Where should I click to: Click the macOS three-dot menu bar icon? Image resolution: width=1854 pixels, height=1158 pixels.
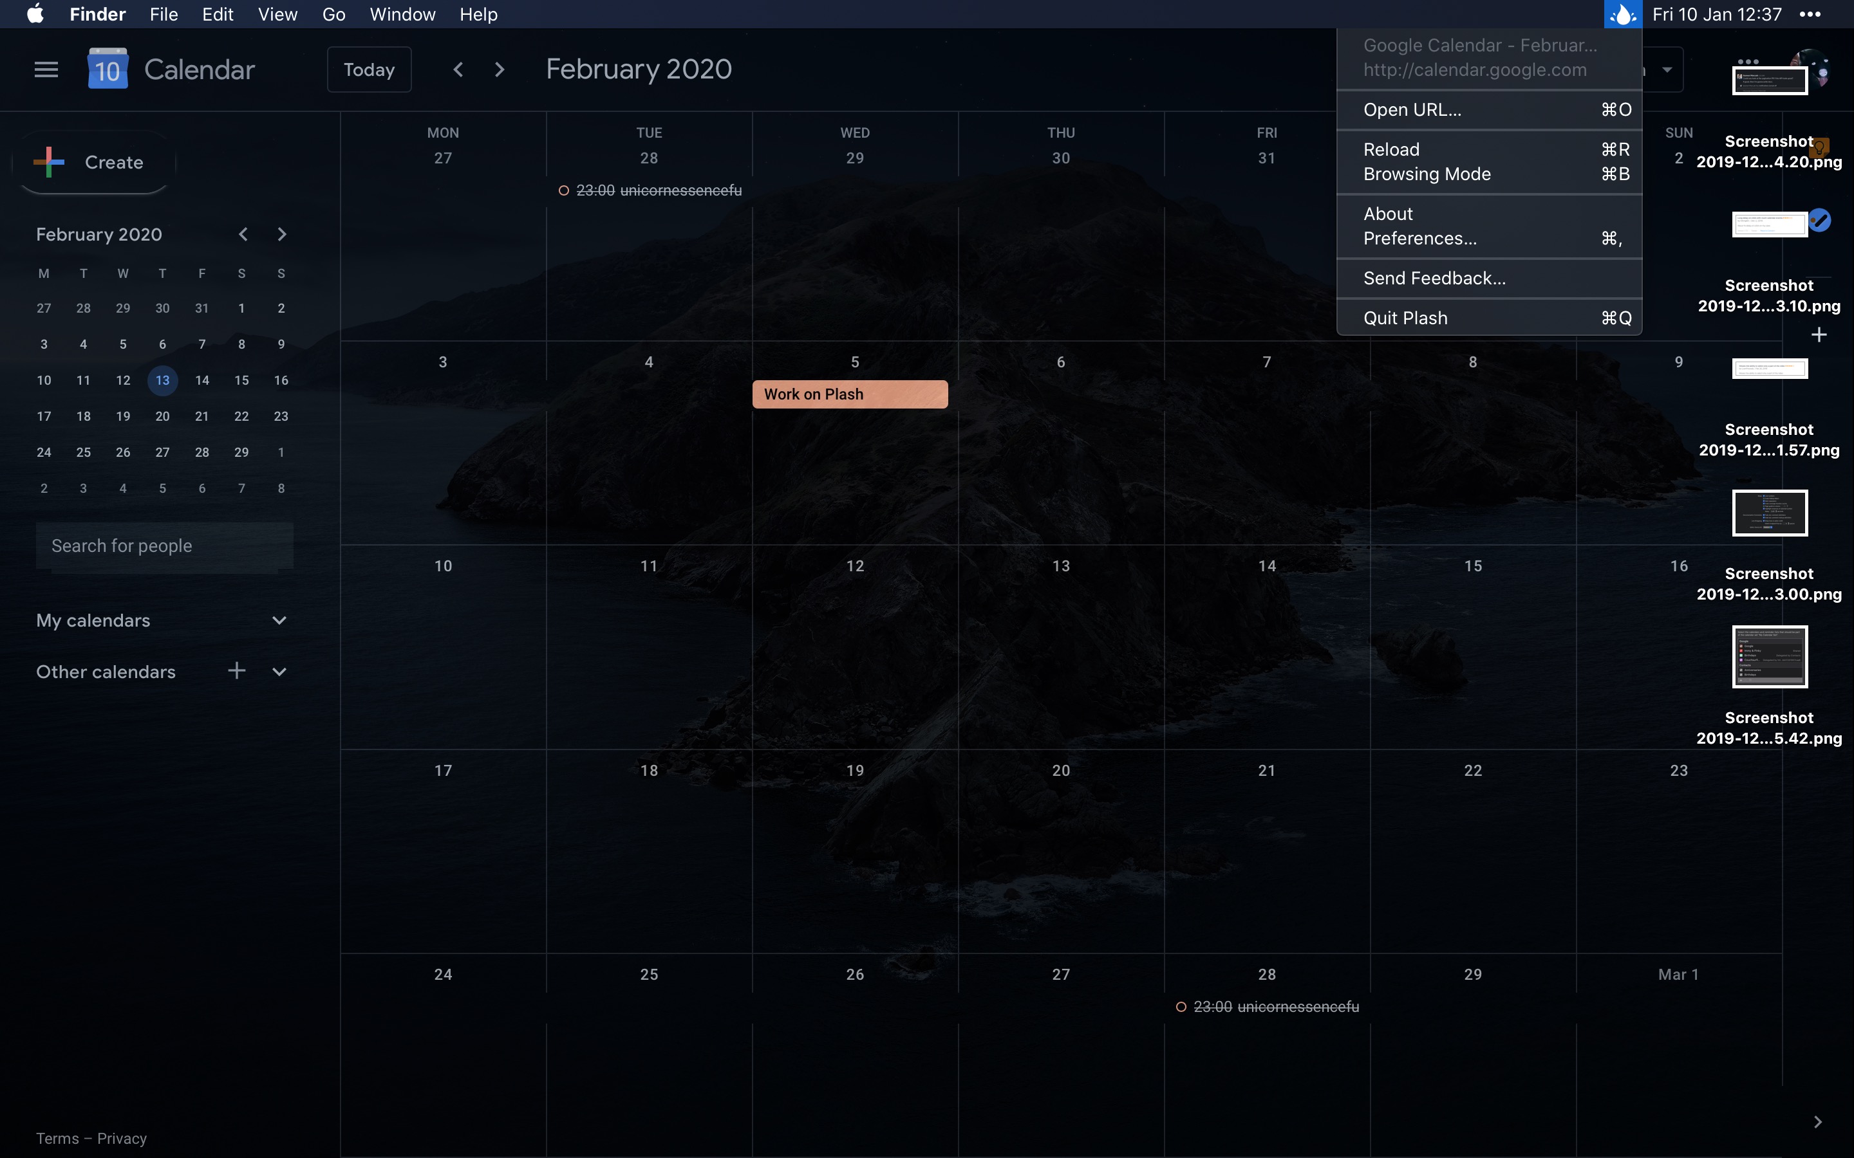point(1810,15)
